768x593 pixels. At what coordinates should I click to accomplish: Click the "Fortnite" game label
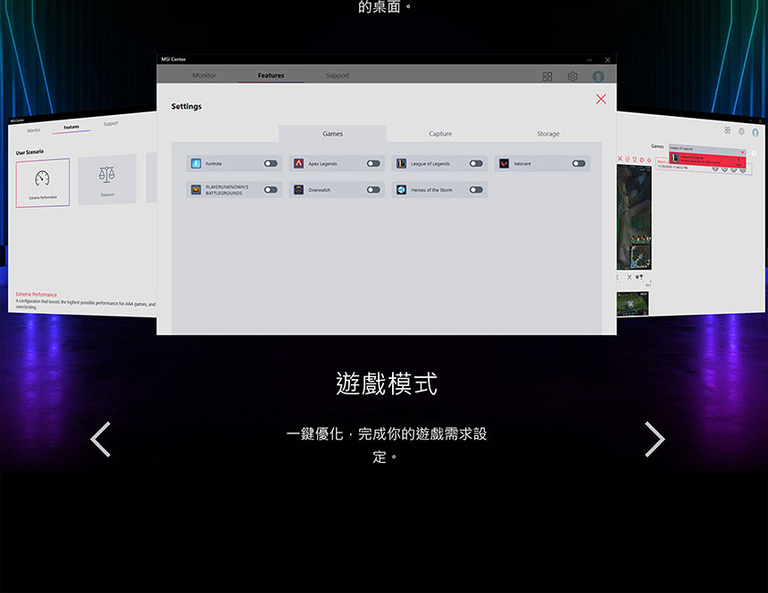tap(213, 164)
